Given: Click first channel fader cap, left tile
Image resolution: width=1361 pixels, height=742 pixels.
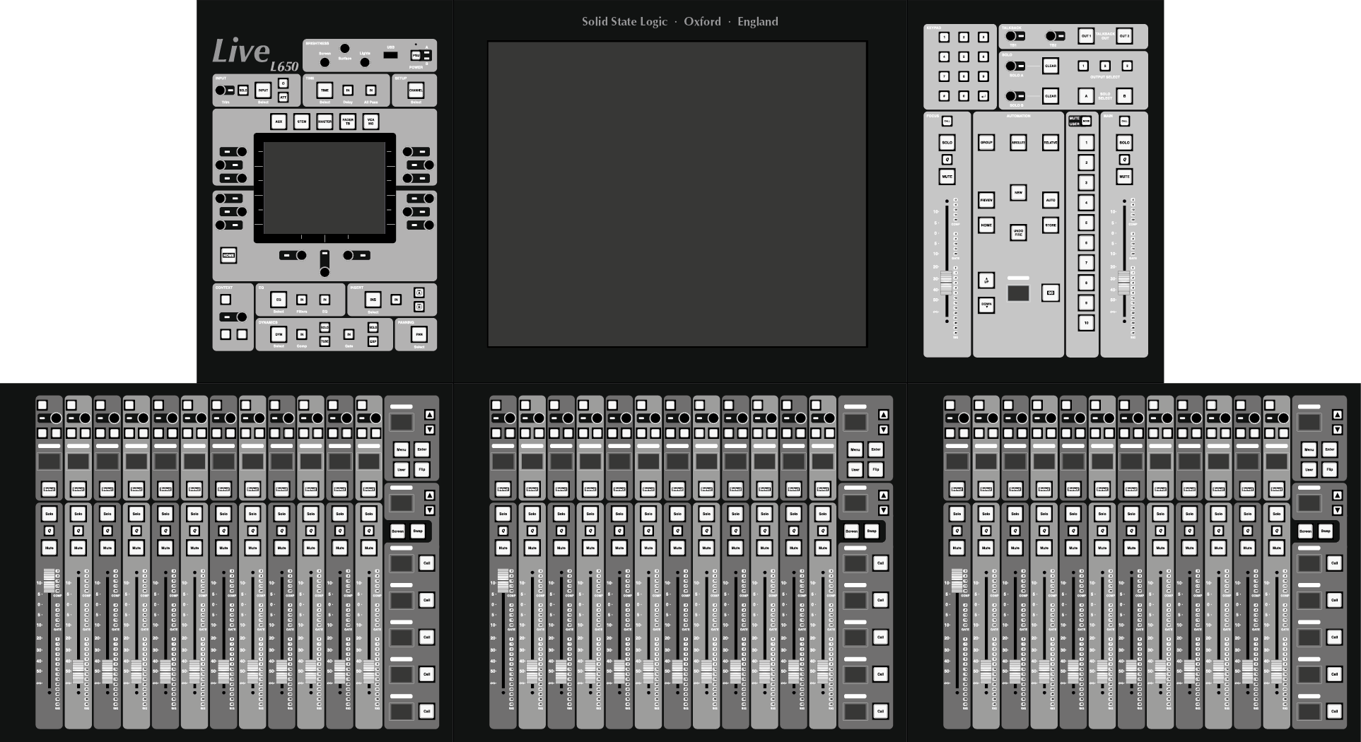Looking at the screenshot, I should point(49,581).
